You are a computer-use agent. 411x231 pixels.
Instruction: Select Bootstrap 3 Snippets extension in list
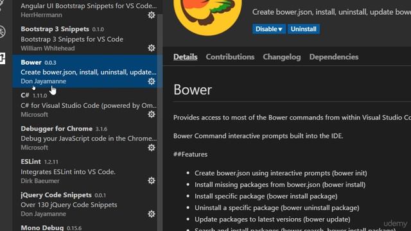tap(85, 38)
